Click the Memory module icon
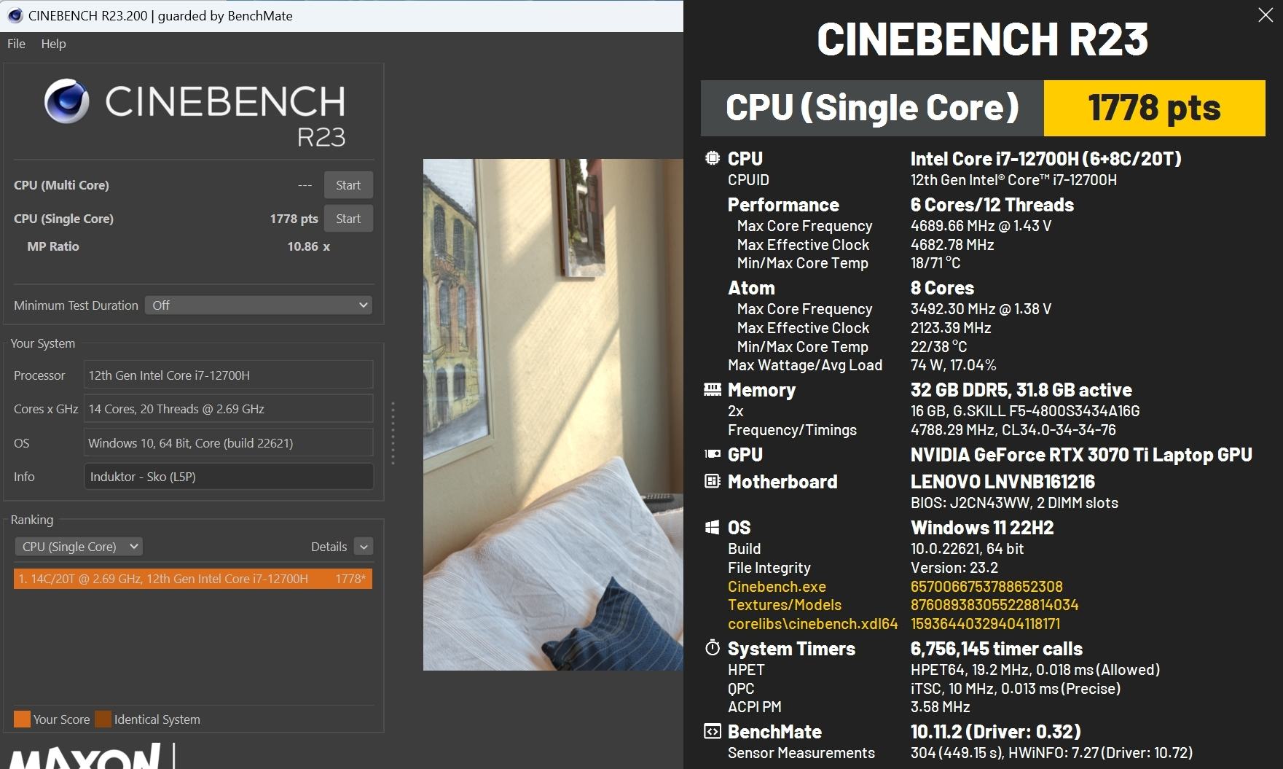Screen dimensions: 1283x769 [713, 390]
